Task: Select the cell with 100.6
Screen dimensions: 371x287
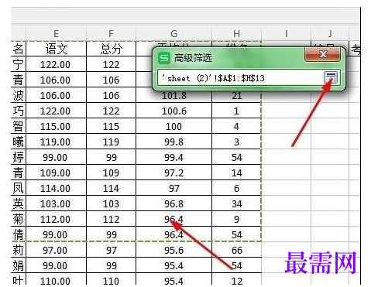Action: point(174,111)
